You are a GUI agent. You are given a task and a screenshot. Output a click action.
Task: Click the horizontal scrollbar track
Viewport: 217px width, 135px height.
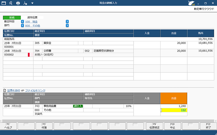click(108, 121)
